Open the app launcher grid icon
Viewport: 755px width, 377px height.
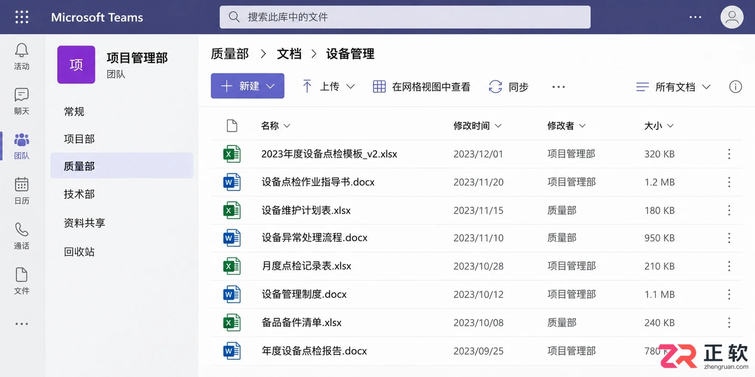22,17
